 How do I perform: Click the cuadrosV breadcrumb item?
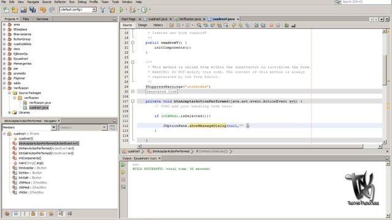[134, 152]
